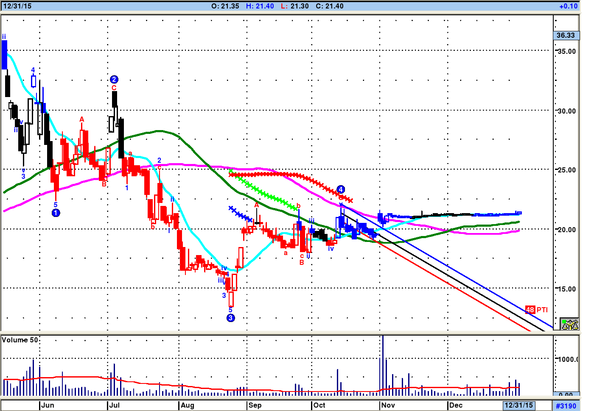Click the Jun label on the time axis

click(x=48, y=405)
